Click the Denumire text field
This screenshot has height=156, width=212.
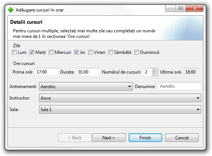tap(179, 86)
